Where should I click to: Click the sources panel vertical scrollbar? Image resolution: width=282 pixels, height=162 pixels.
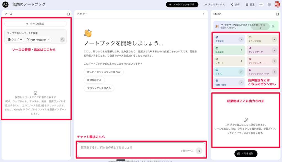click(x=70, y=138)
